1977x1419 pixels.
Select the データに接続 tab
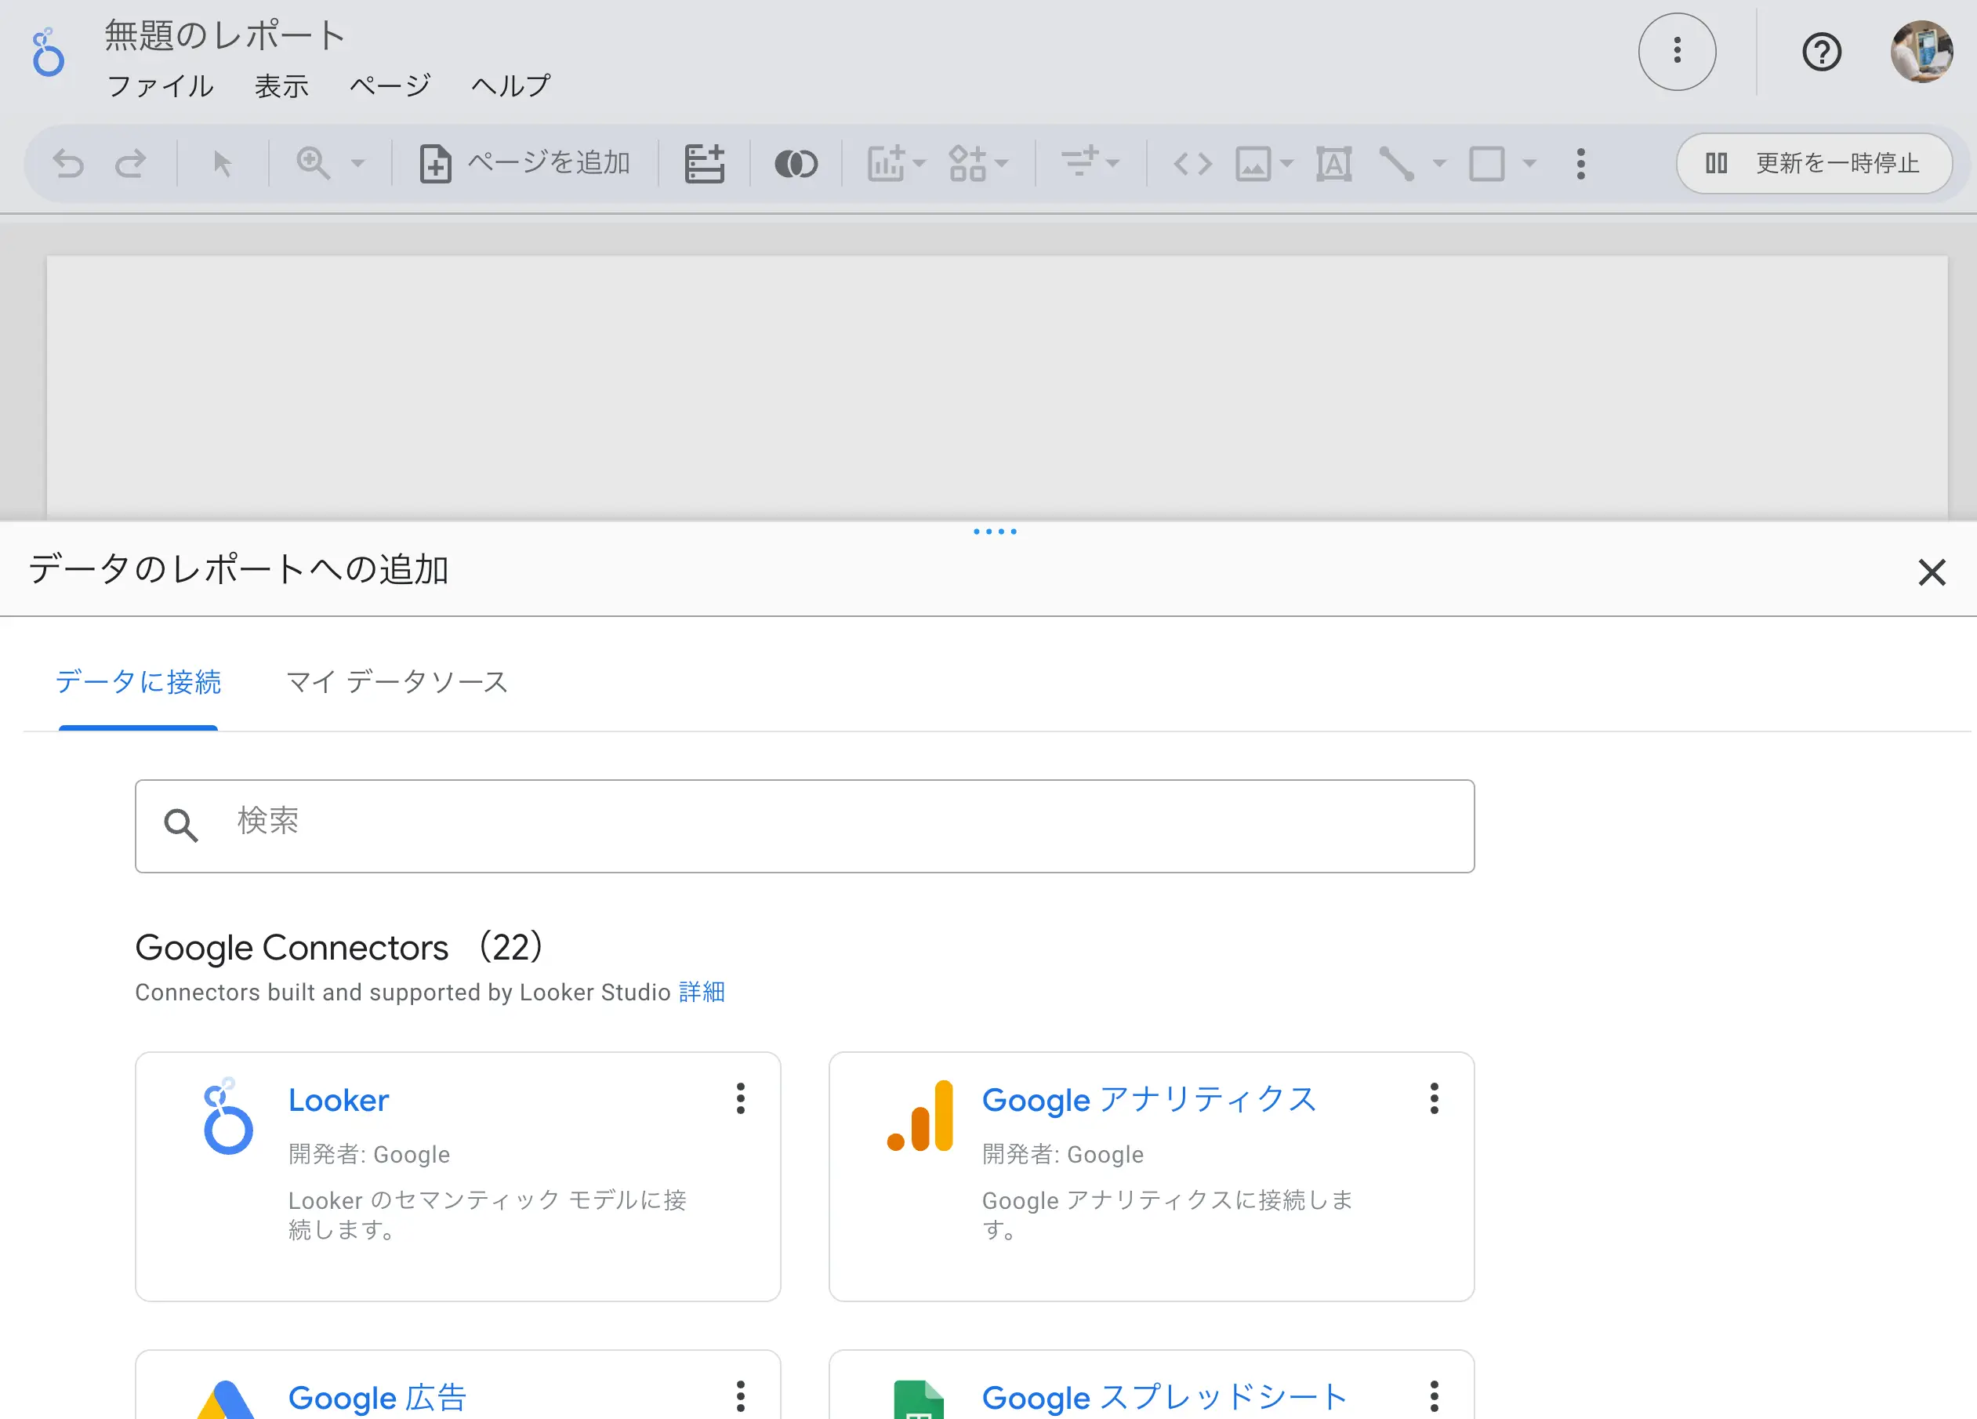point(138,681)
